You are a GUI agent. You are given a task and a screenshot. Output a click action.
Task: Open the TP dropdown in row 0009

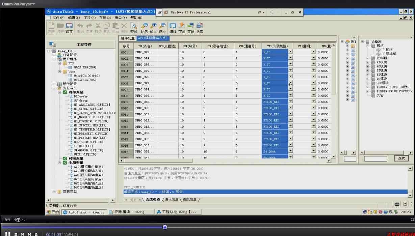pyautogui.click(x=290, y=101)
